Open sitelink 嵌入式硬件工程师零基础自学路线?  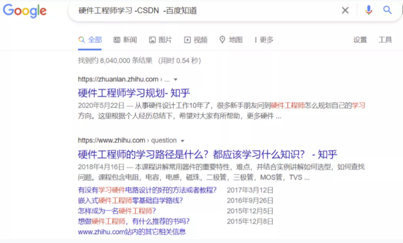point(130,200)
